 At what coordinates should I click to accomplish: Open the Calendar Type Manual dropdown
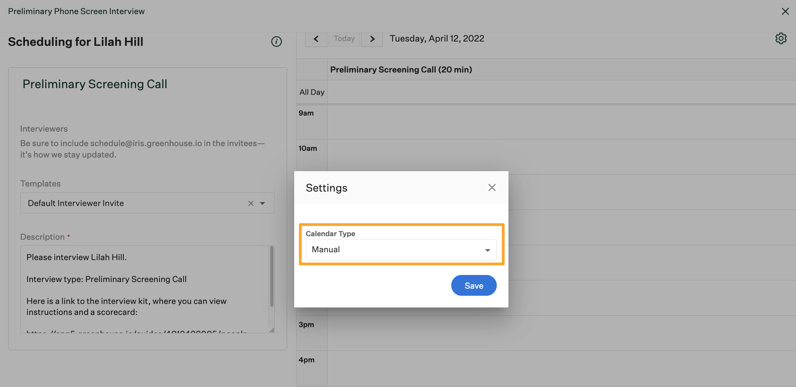pyautogui.click(x=401, y=250)
